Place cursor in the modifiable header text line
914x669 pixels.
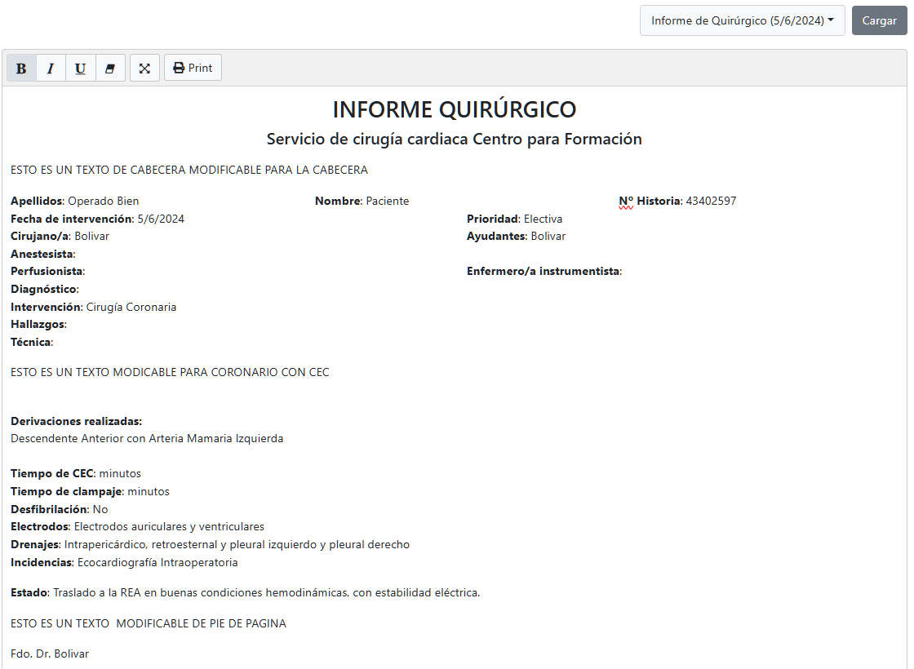coord(189,171)
